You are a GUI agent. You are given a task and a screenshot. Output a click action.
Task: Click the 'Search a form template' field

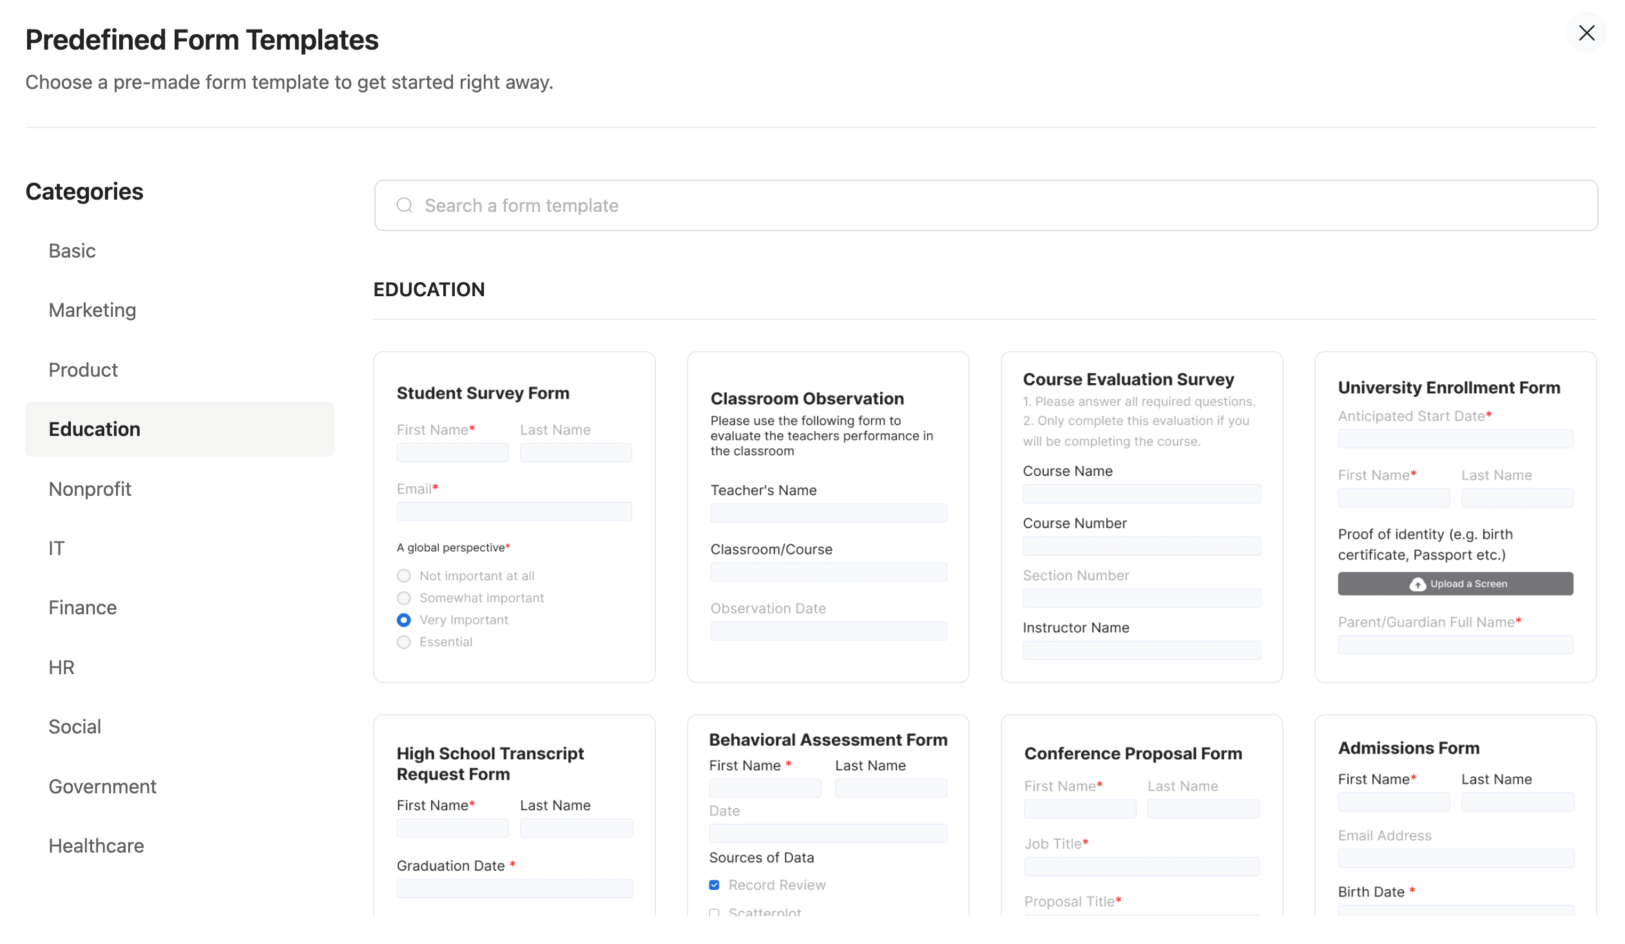point(709,205)
